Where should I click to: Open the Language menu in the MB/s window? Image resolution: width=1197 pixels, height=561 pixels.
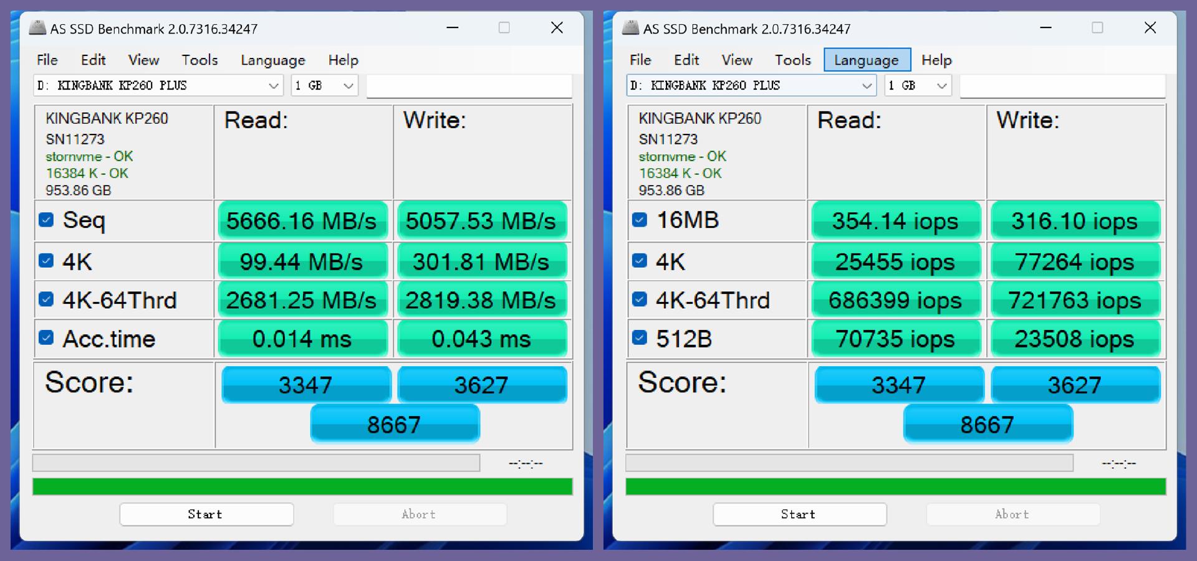click(x=273, y=60)
